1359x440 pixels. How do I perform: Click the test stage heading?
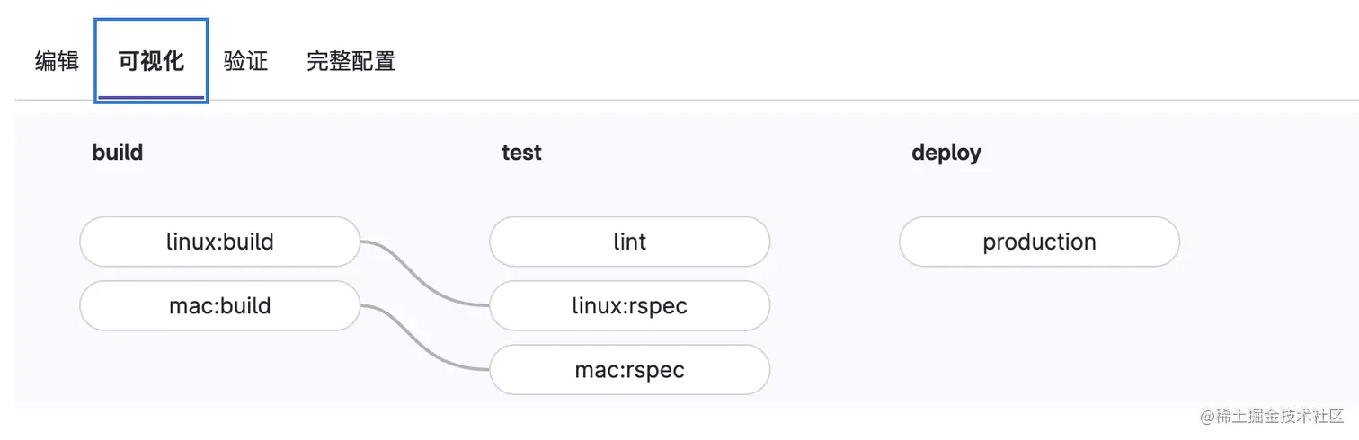coord(521,153)
